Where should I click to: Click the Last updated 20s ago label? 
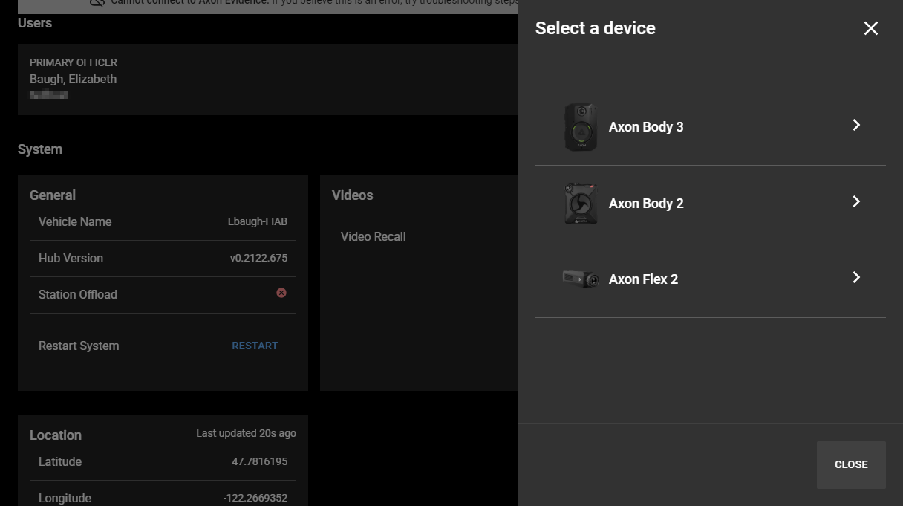click(x=246, y=433)
